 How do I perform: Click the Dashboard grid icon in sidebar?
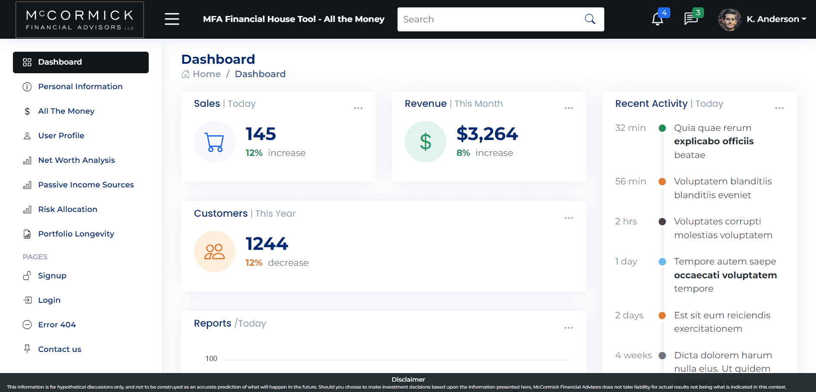[27, 62]
